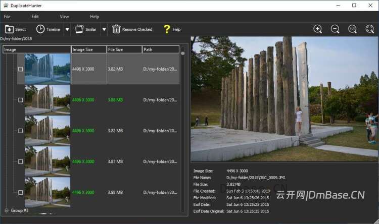Select the thumbnail in the 3.87 MB row
This screenshot has height=224, width=379.
pos(48,161)
